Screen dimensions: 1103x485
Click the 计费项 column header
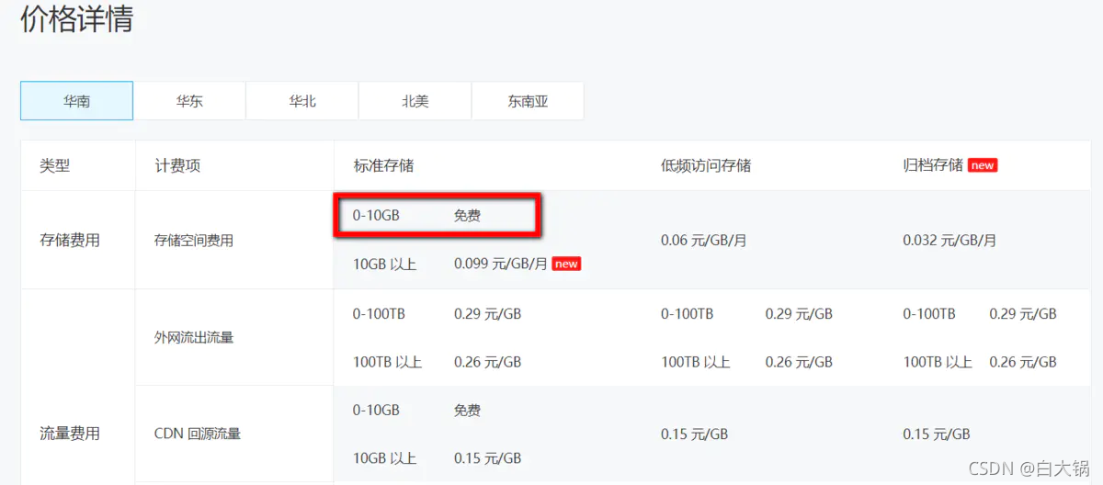coord(177,165)
